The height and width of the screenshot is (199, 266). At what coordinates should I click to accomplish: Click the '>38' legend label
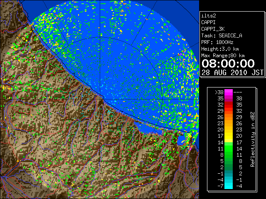219,92
